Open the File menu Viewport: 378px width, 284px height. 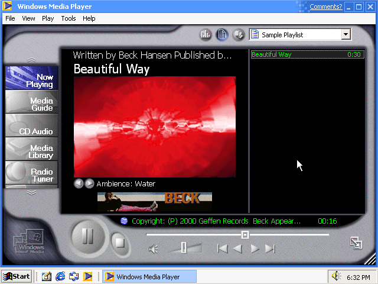10,18
